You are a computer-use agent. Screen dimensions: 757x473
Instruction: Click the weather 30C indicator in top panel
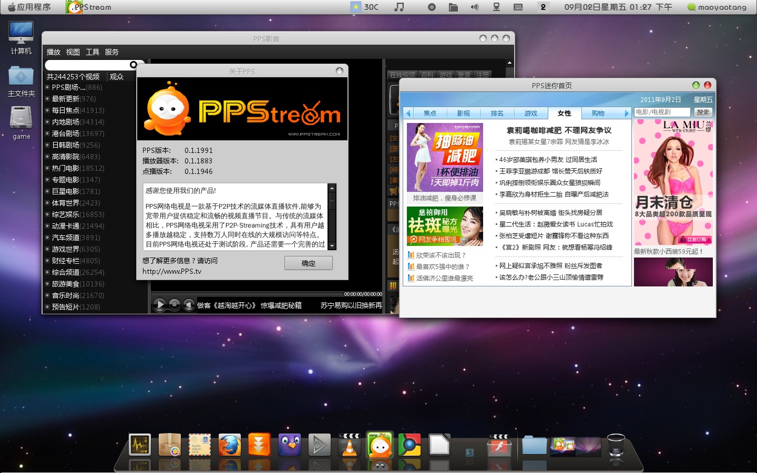coord(365,7)
